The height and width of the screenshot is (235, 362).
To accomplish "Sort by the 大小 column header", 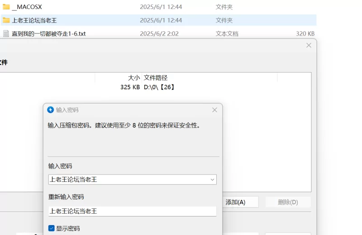I will pos(134,78).
